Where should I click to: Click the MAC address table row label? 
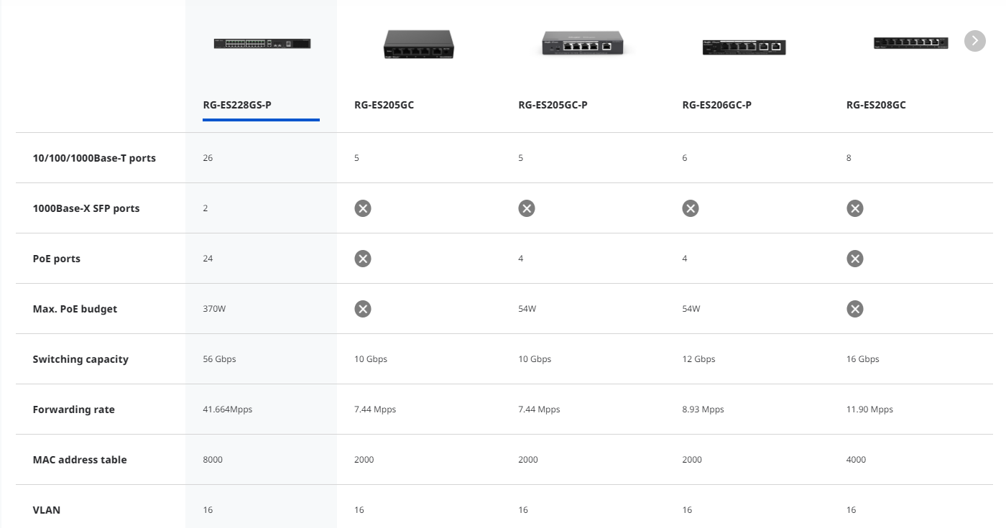pos(80,460)
